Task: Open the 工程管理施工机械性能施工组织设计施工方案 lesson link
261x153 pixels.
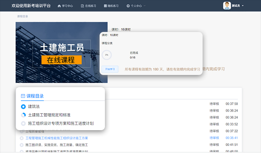Action: coord(56,138)
